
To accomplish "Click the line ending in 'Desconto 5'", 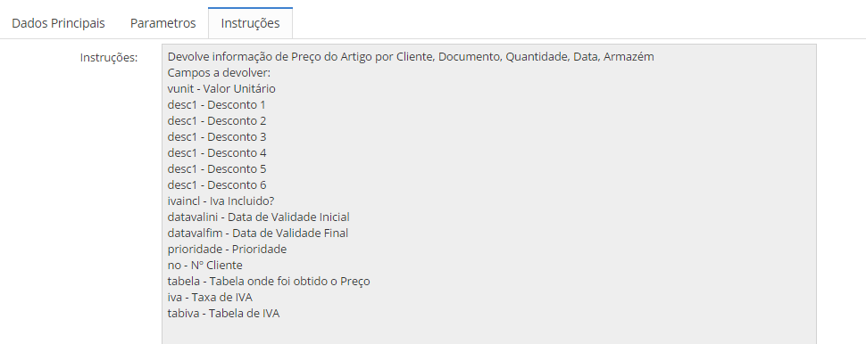I will [x=216, y=168].
